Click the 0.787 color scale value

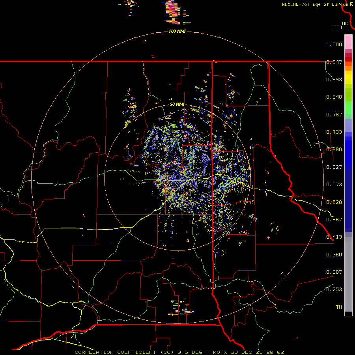pyautogui.click(x=334, y=114)
